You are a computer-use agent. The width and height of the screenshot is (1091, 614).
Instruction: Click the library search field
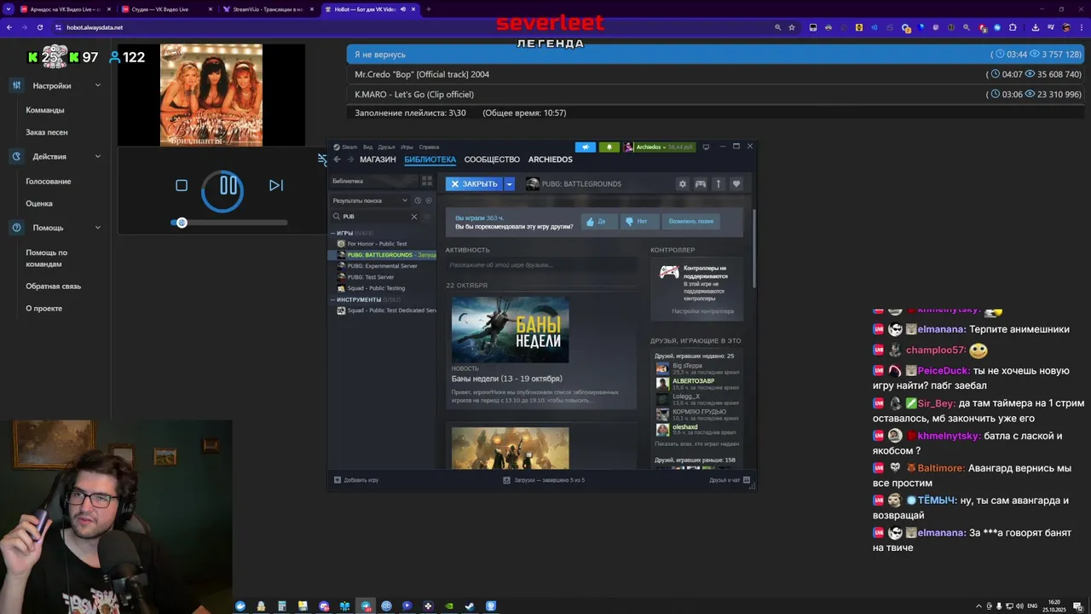point(376,217)
